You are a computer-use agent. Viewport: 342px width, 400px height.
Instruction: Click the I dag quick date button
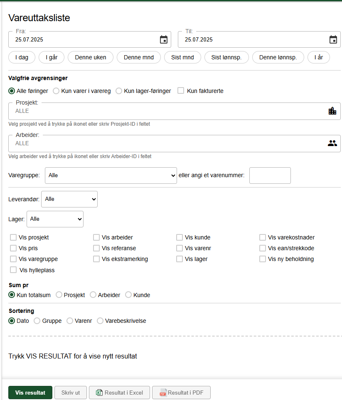point(22,57)
